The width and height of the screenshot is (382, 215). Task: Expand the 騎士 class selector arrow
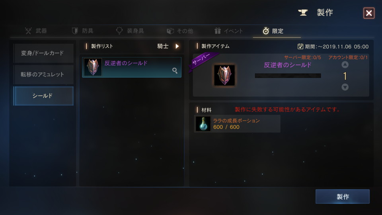177,46
